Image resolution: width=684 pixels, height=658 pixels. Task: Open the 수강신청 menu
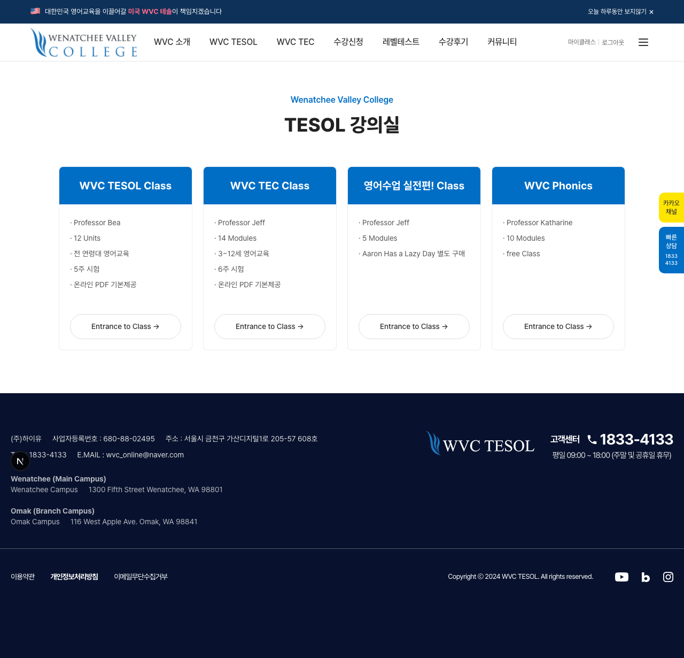pos(348,42)
